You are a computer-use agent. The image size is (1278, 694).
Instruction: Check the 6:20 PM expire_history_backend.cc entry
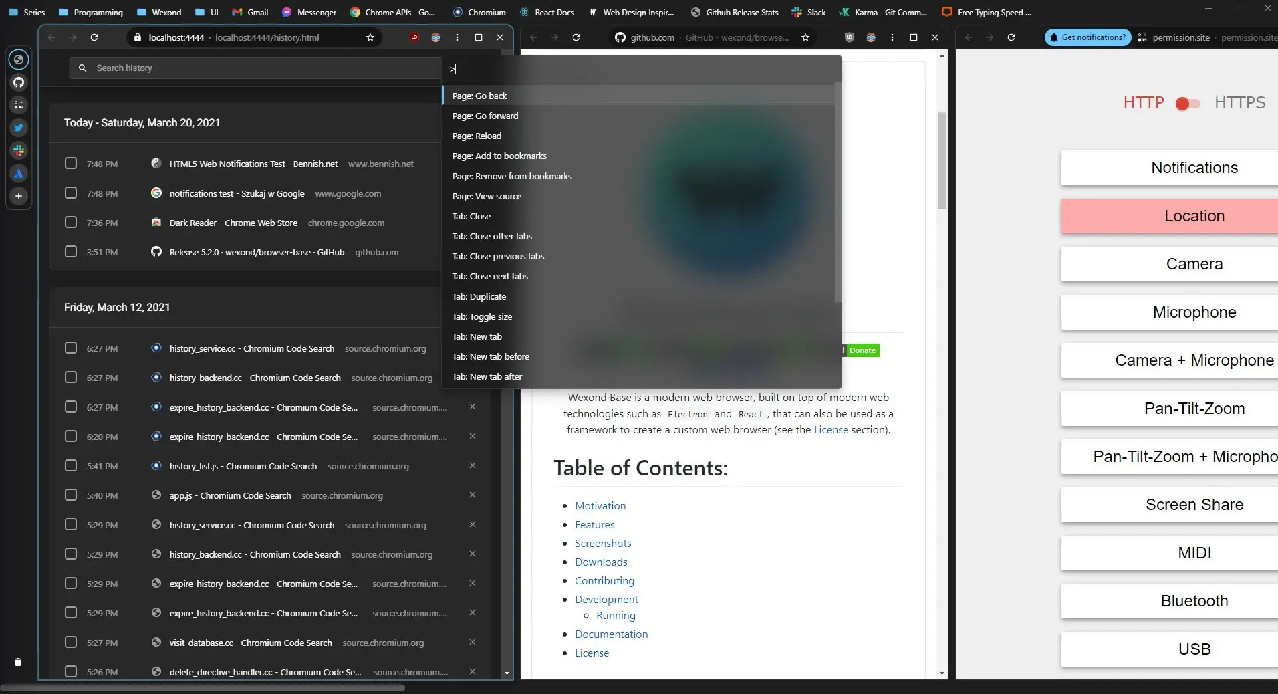pyautogui.click(x=71, y=436)
